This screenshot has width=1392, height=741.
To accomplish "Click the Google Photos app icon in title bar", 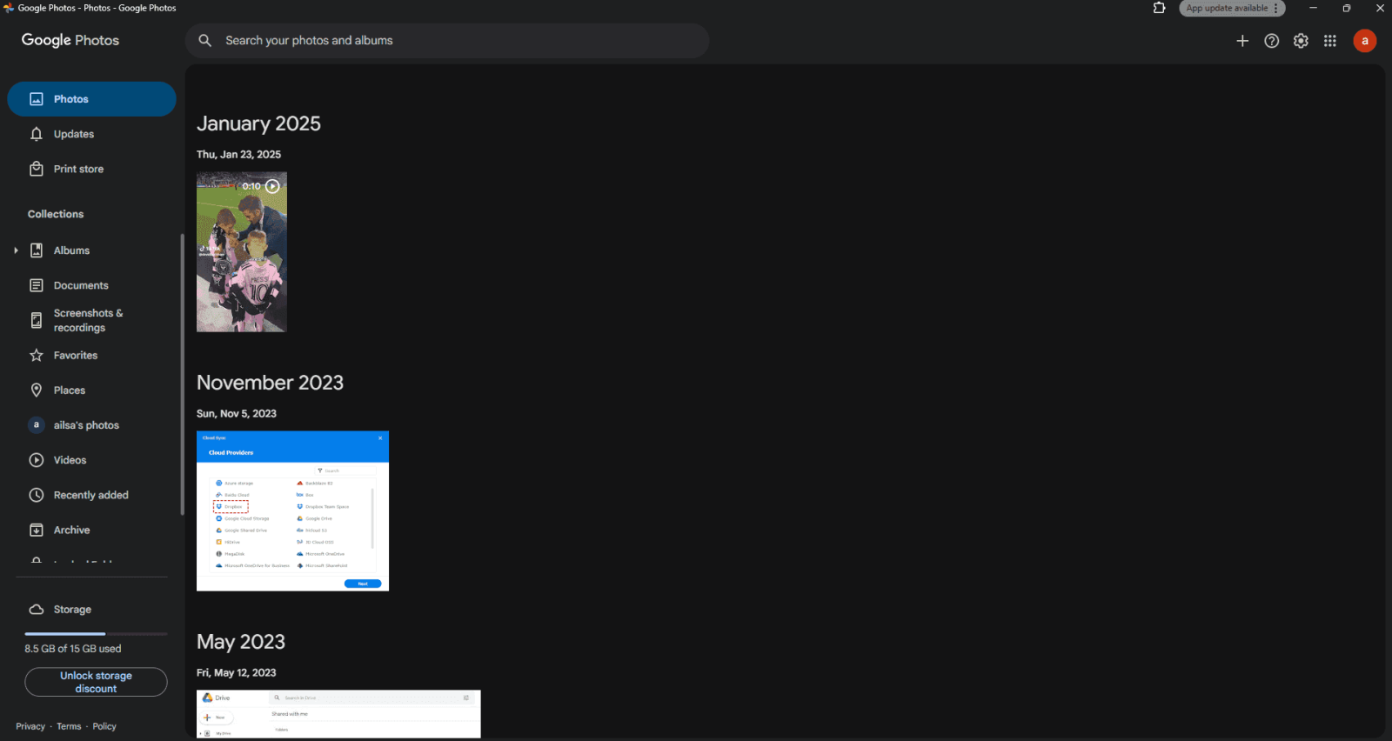I will click(9, 8).
